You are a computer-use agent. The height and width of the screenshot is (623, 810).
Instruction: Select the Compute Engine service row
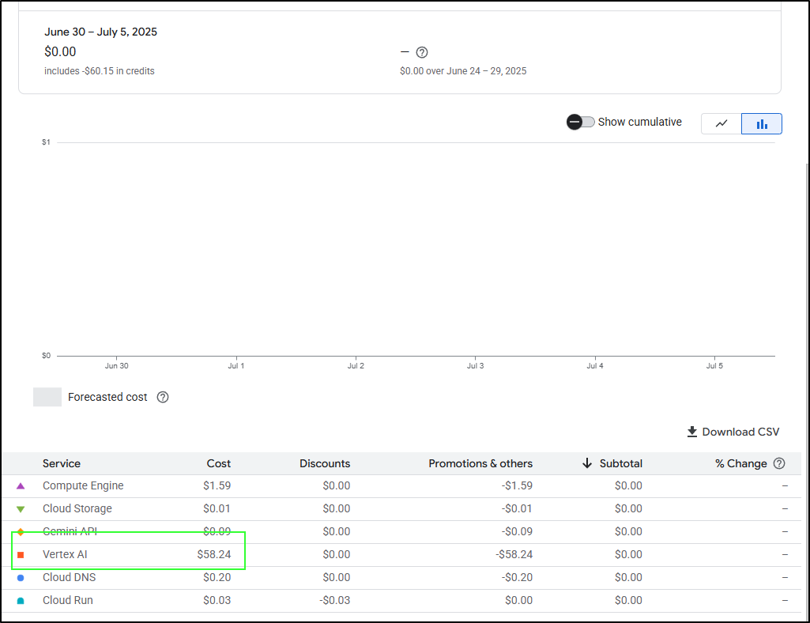pos(401,486)
